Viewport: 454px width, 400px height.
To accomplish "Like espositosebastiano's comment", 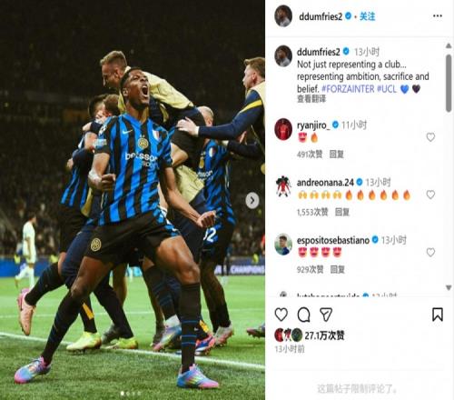I will (x=430, y=252).
